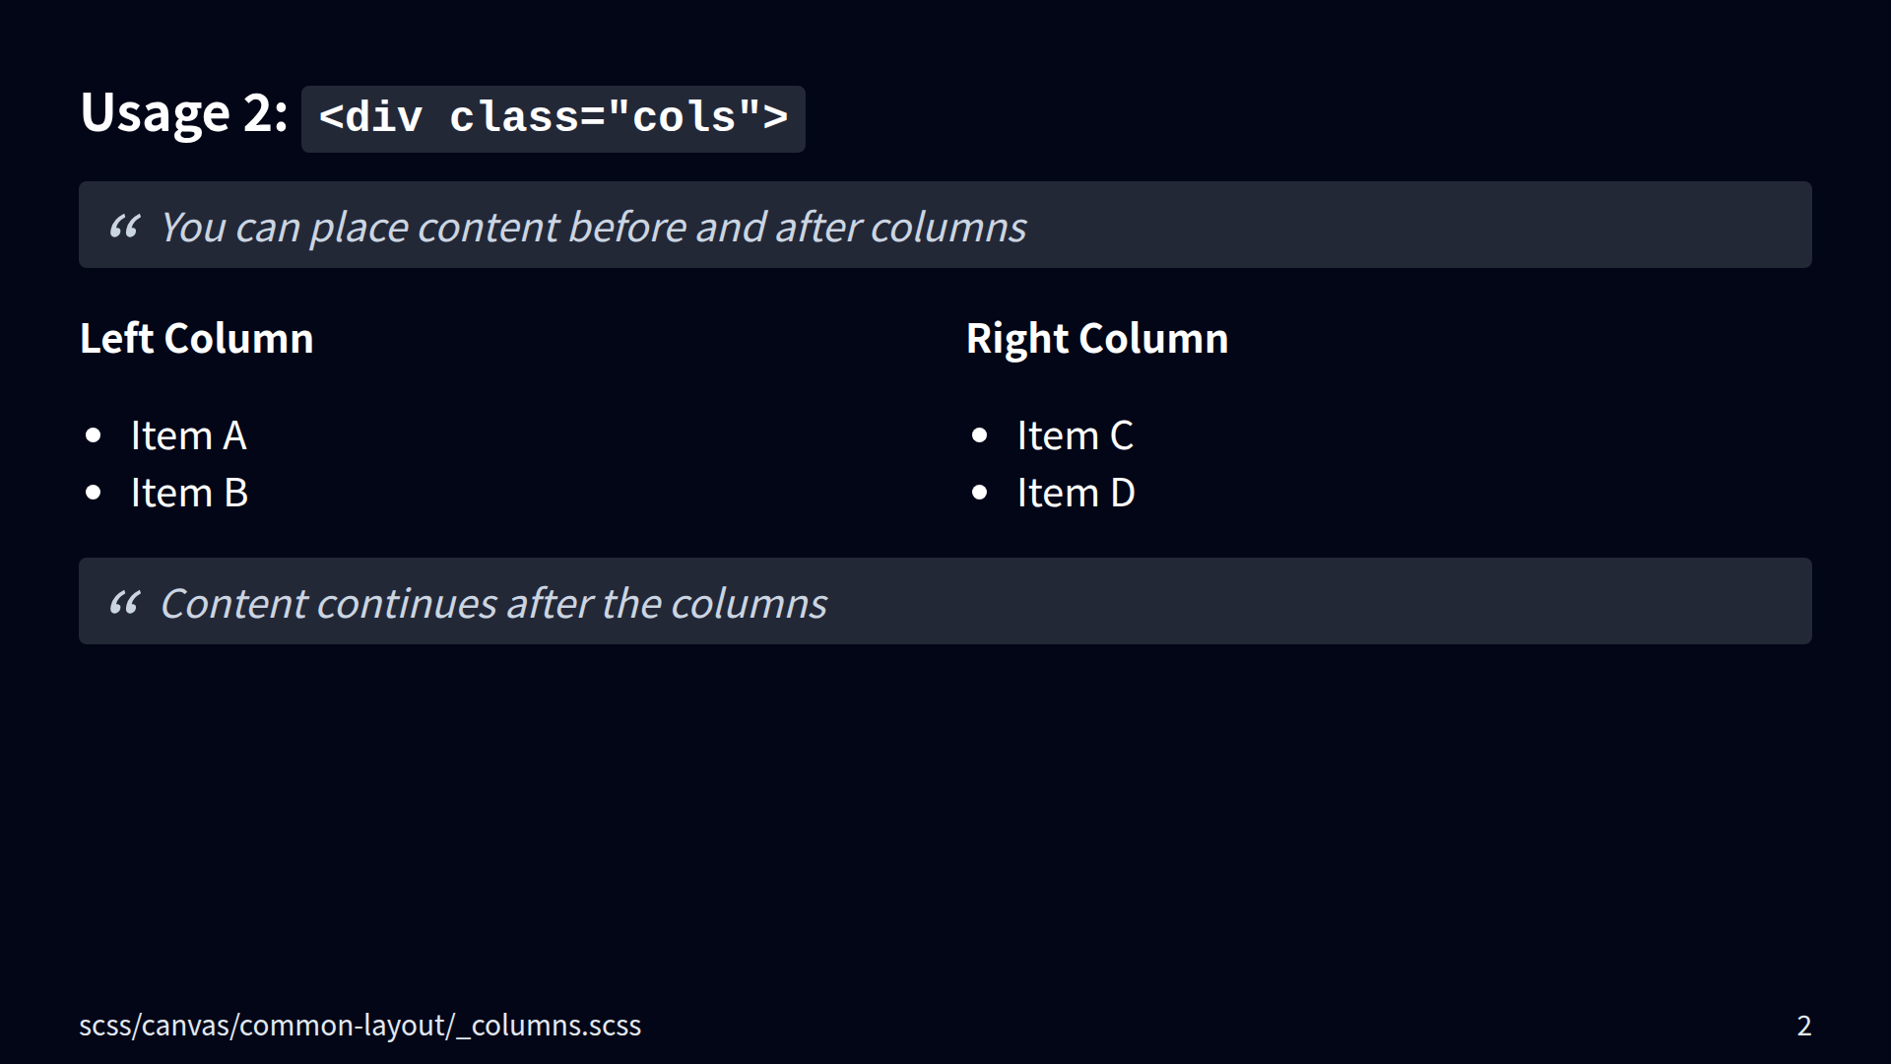Select the "Item B" list entry
The height and width of the screenshot is (1064, 1891).
[x=190, y=493]
